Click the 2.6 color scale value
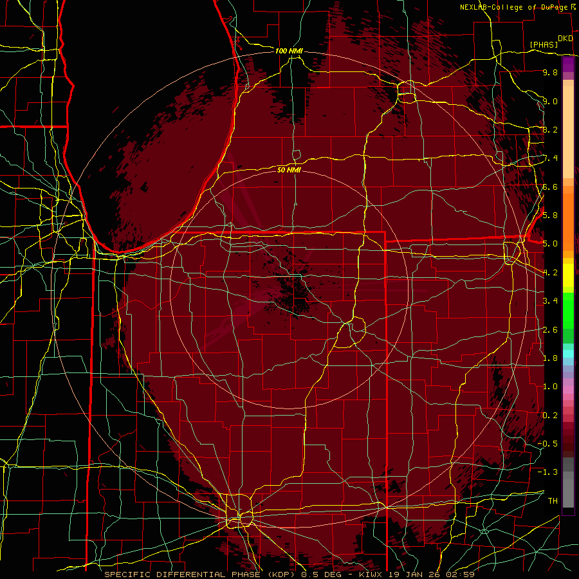Image resolution: width=579 pixels, height=579 pixels. 550,329
